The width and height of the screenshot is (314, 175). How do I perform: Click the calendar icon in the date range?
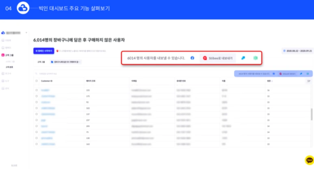click(x=284, y=51)
